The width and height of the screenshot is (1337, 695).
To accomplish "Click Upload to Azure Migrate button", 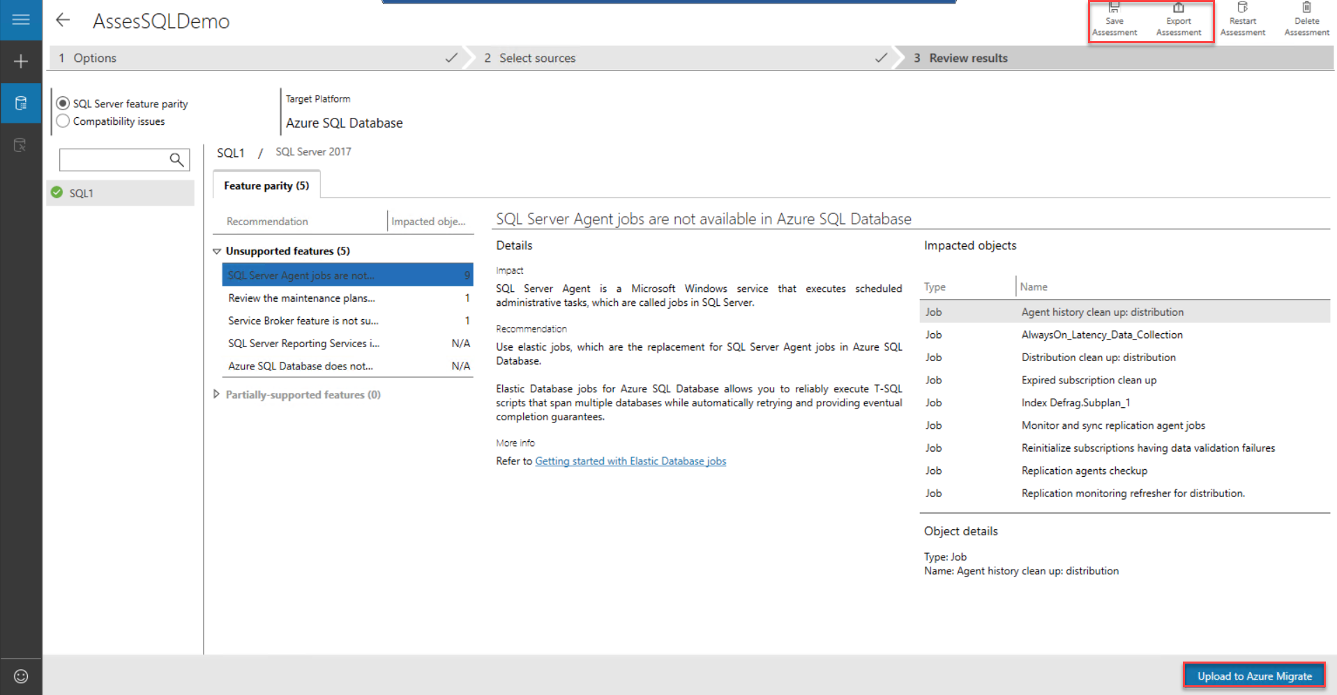I will coord(1254,675).
